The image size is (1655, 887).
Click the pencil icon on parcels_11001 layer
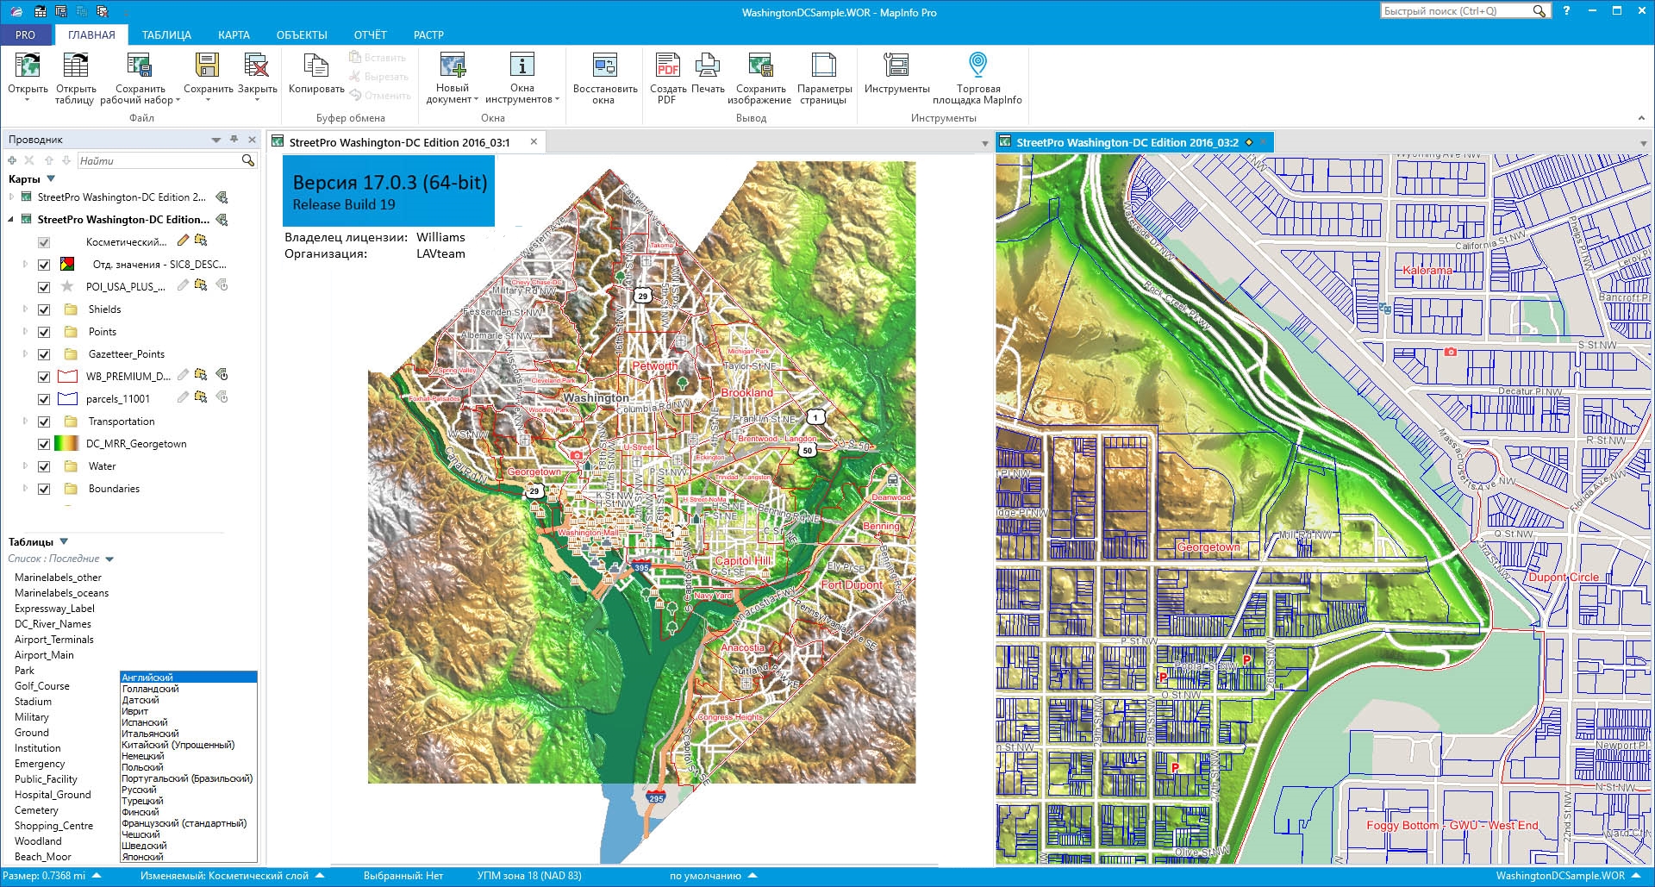(x=183, y=397)
